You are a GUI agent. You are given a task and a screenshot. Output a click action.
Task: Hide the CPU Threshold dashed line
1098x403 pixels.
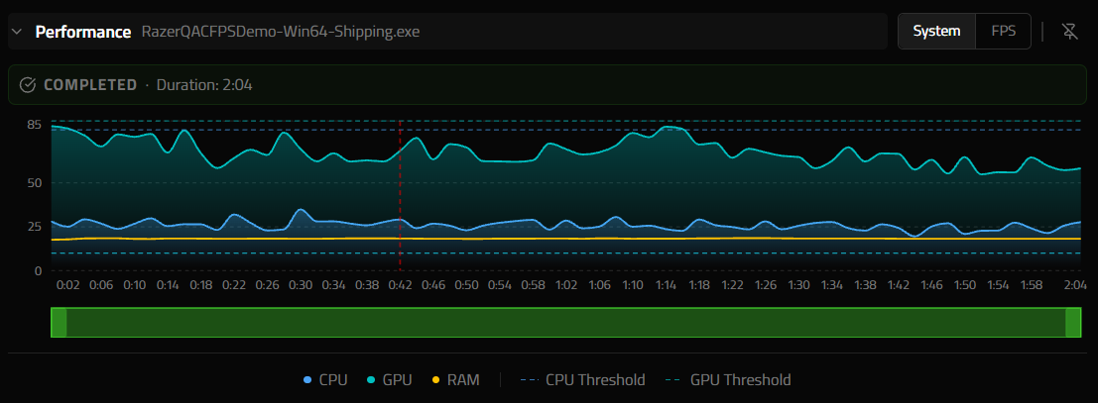pos(582,380)
